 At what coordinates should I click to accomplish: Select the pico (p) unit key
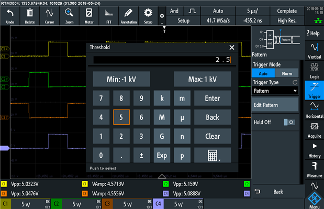(x=182, y=155)
